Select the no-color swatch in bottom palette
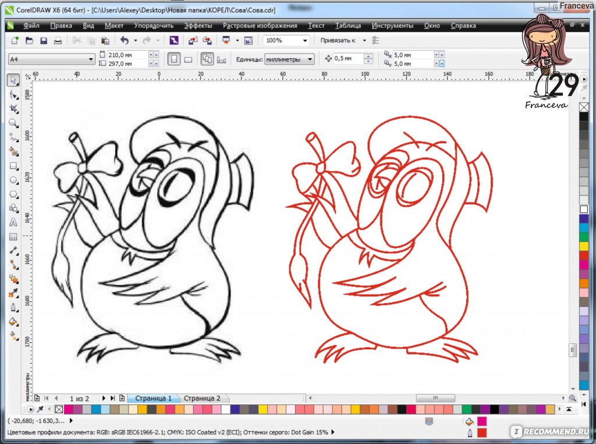 pyautogui.click(x=59, y=410)
